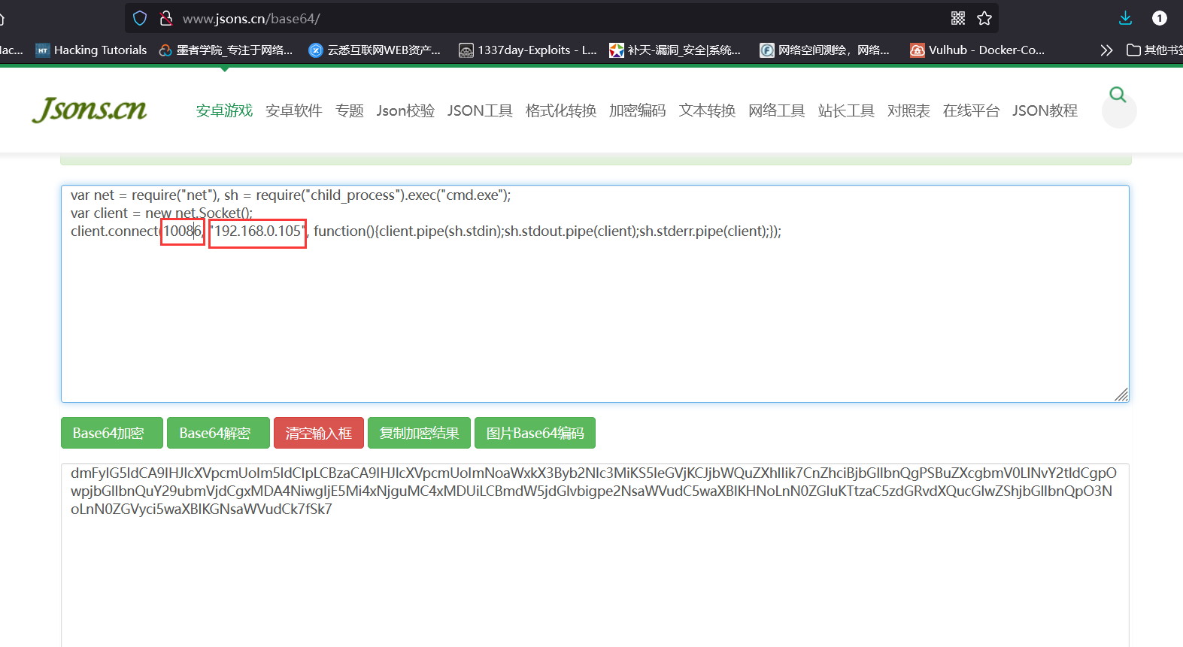Open the 站长工具 menu item

click(x=846, y=111)
